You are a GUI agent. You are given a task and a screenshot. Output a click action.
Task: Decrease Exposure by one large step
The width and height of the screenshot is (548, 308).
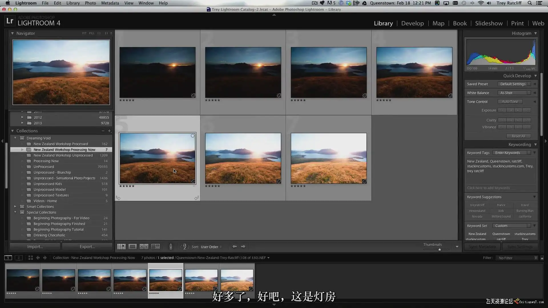501,110
